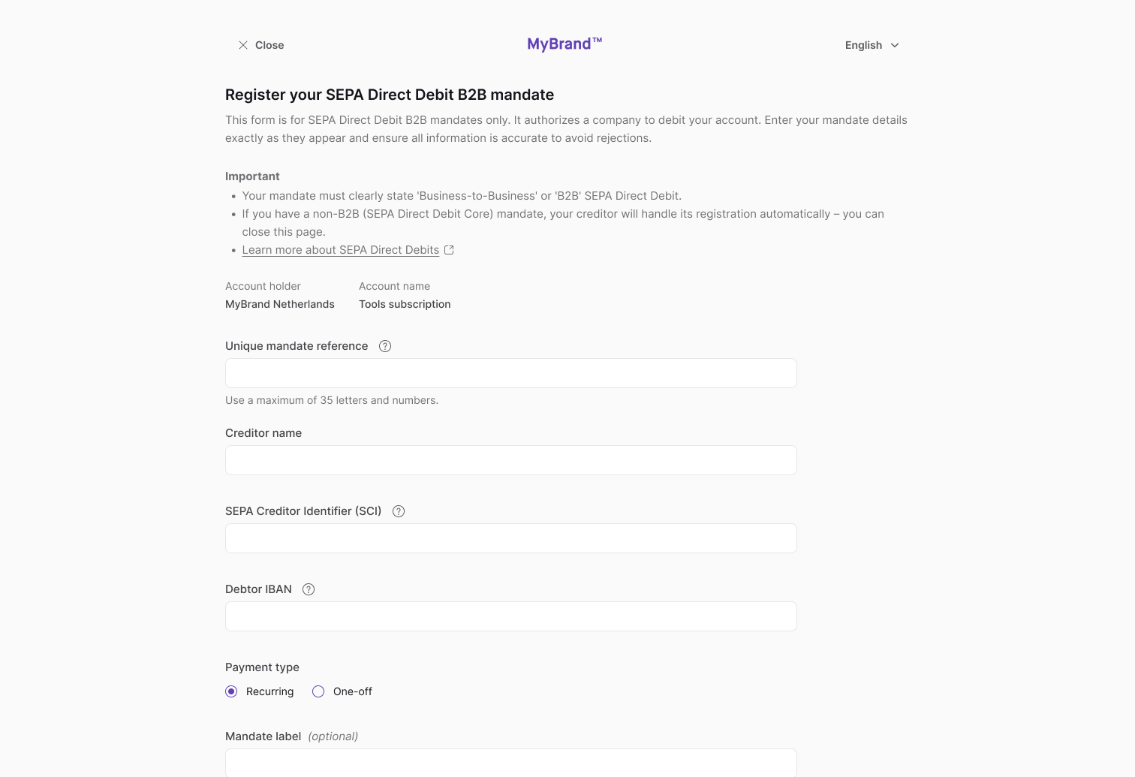Click the MyBrand logo in the header
1135x777 pixels.
coord(564,44)
